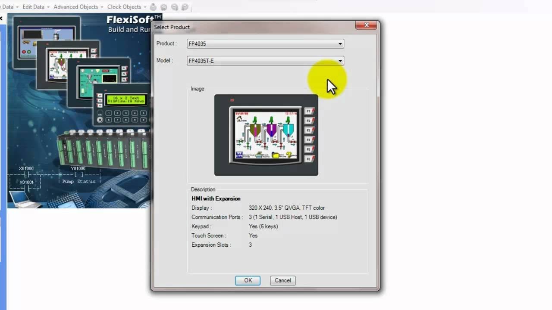Image resolution: width=552 pixels, height=310 pixels.
Task: Confirm the selection with the OK button
Action: click(248, 280)
